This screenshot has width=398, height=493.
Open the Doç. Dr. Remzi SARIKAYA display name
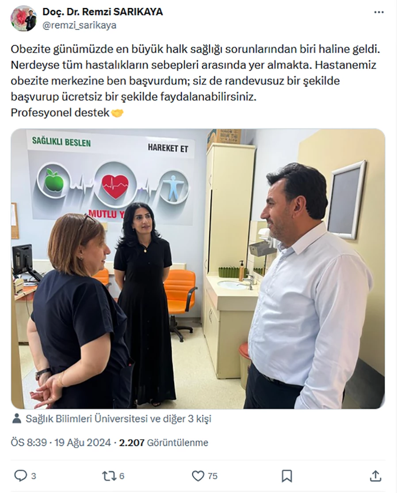click(x=103, y=12)
